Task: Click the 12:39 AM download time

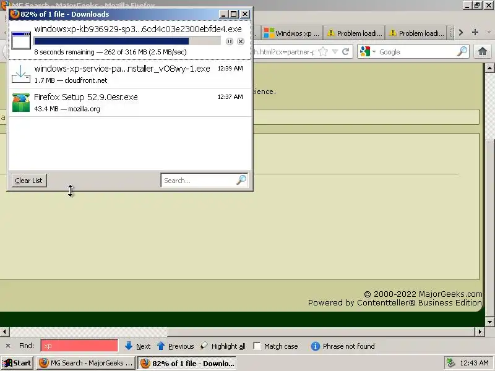Action: point(230,68)
